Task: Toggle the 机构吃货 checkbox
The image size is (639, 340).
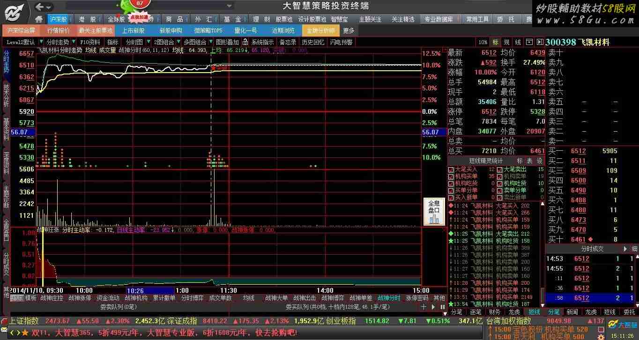Action: pos(451,184)
